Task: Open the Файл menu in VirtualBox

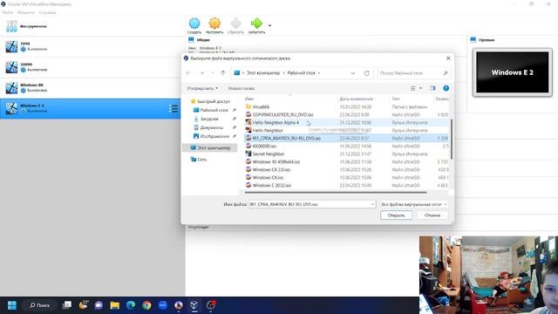Action: click(x=8, y=12)
